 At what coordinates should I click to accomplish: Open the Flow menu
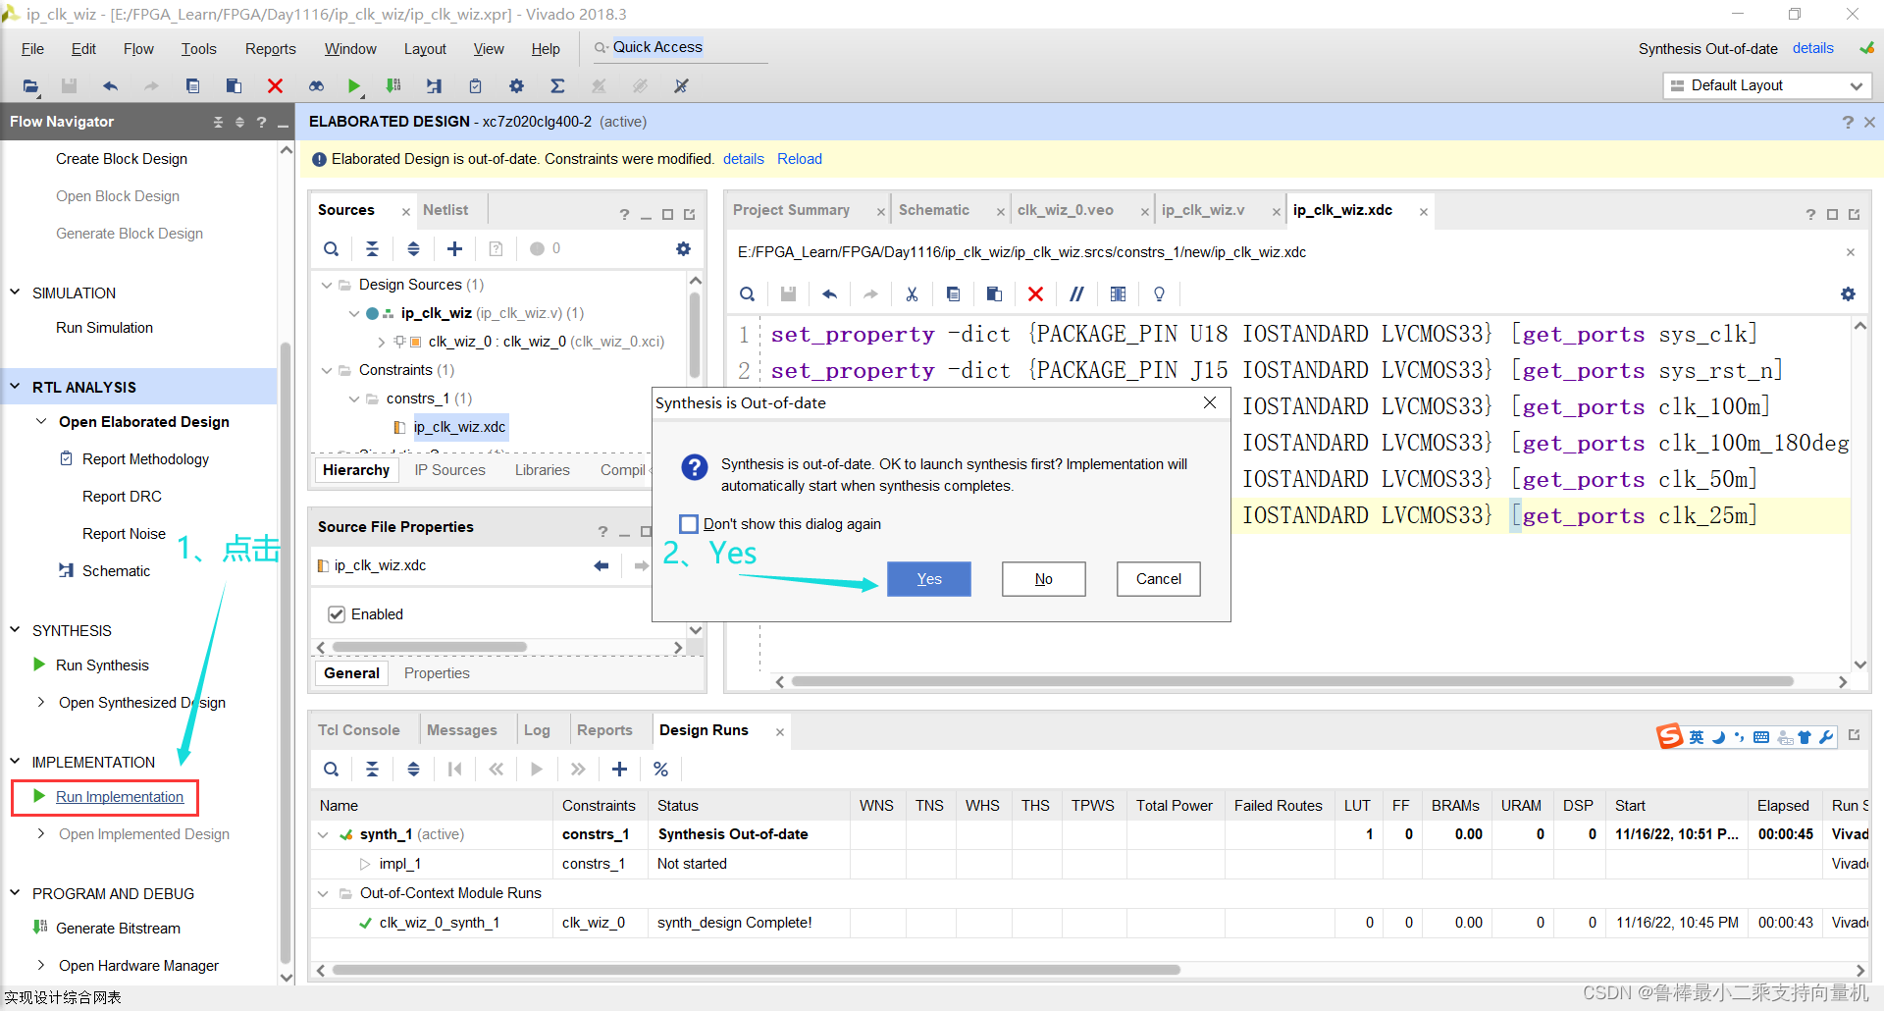(x=138, y=49)
